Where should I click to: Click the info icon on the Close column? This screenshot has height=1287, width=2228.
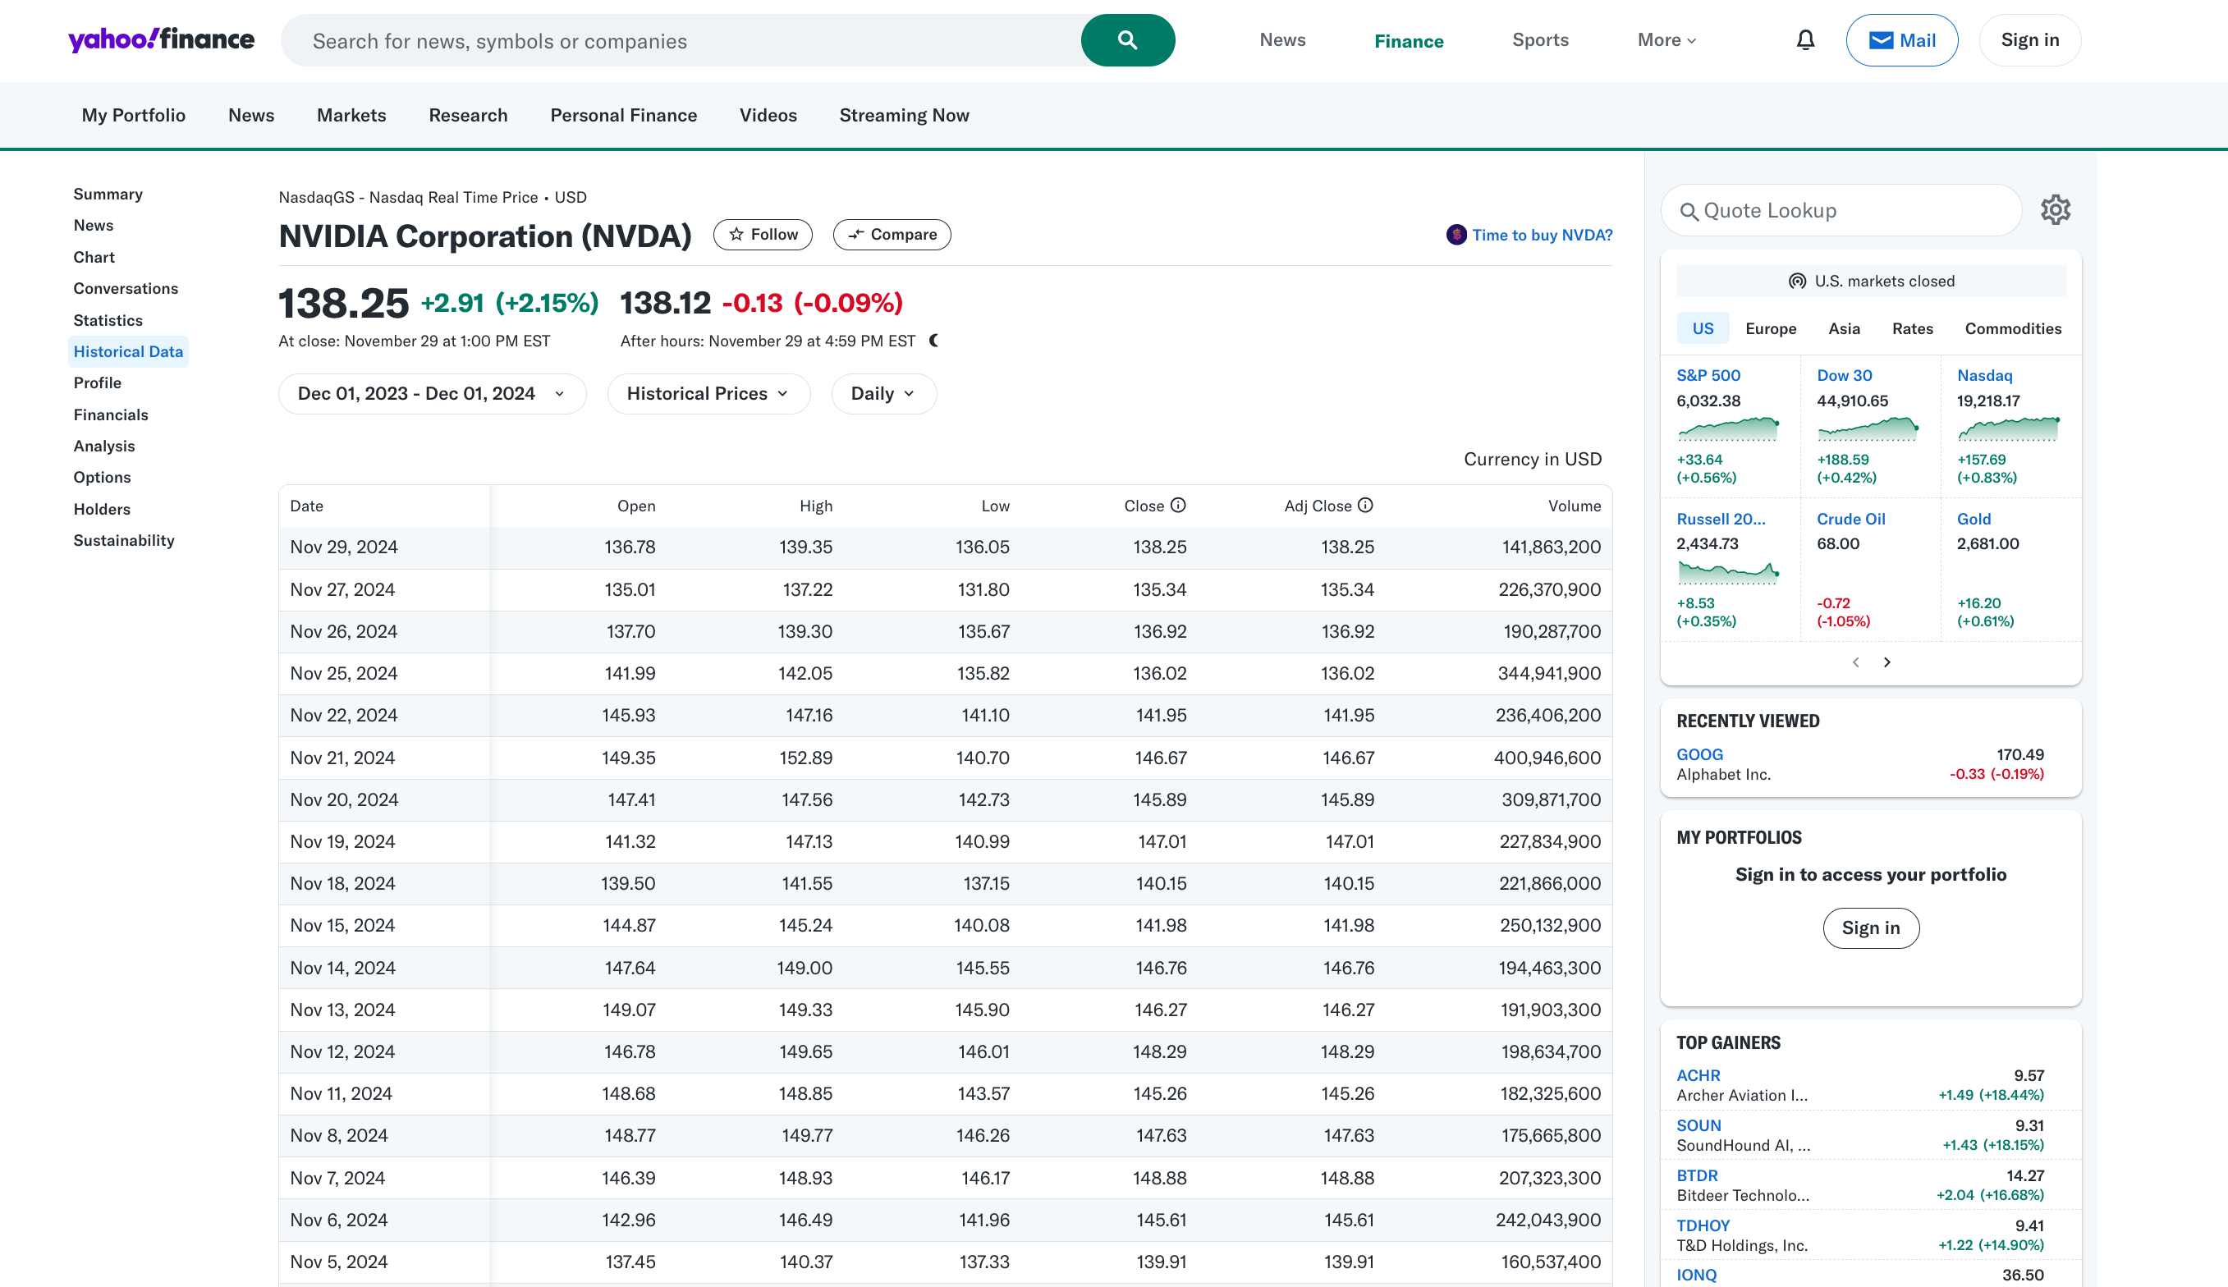tap(1179, 505)
